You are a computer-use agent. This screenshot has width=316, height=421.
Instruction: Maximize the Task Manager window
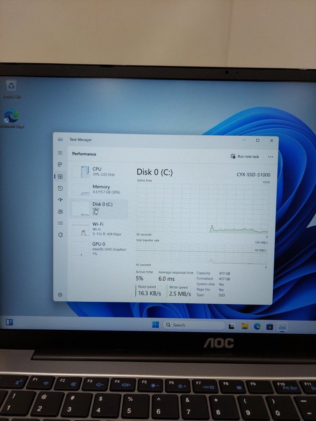click(257, 140)
